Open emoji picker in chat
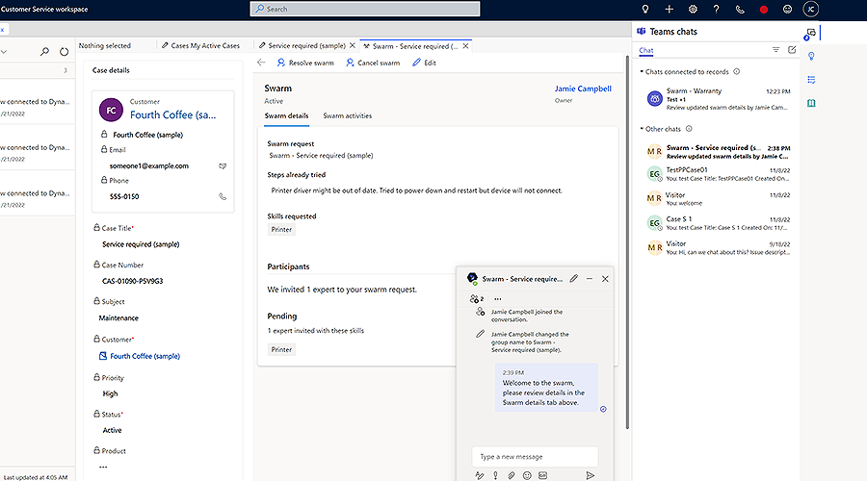867x481 pixels. point(527,475)
